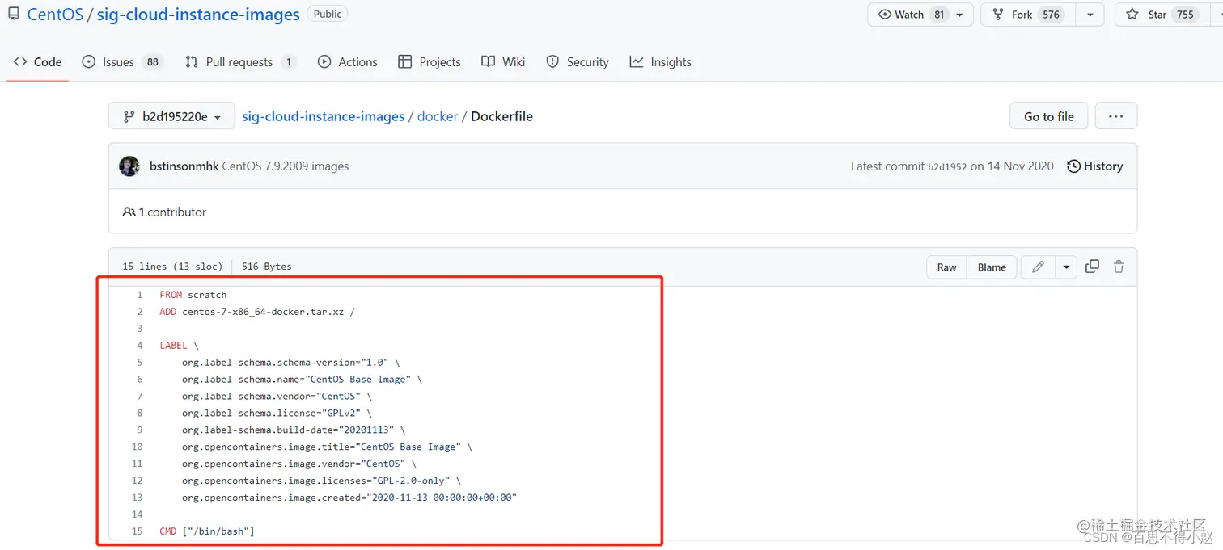This screenshot has height=550, width=1223.
Task: Click the Public visibility badge
Action: [x=328, y=14]
